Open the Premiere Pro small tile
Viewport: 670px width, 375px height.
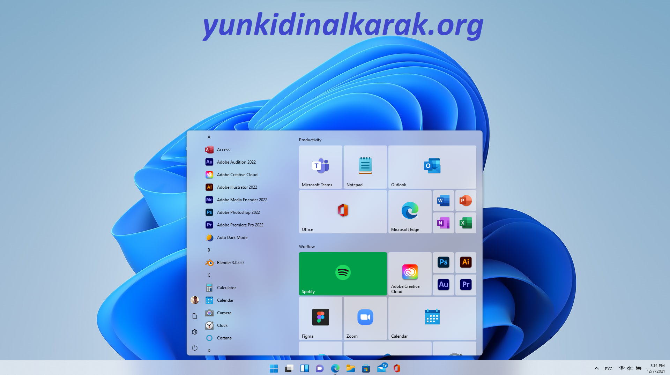pos(466,285)
